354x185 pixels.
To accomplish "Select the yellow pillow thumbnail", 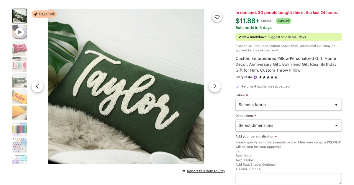I will pos(19,113).
